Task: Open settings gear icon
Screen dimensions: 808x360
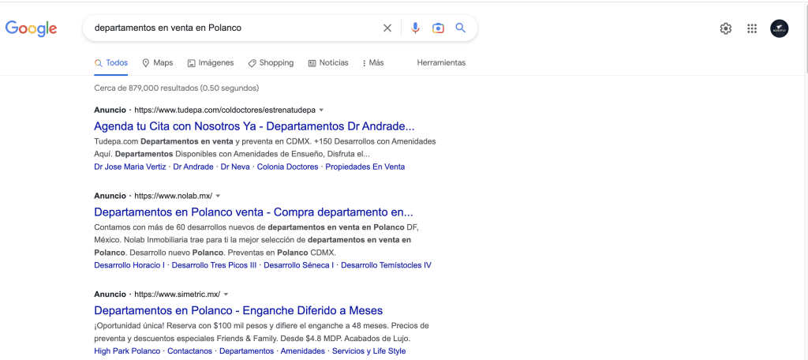Action: pos(726,28)
